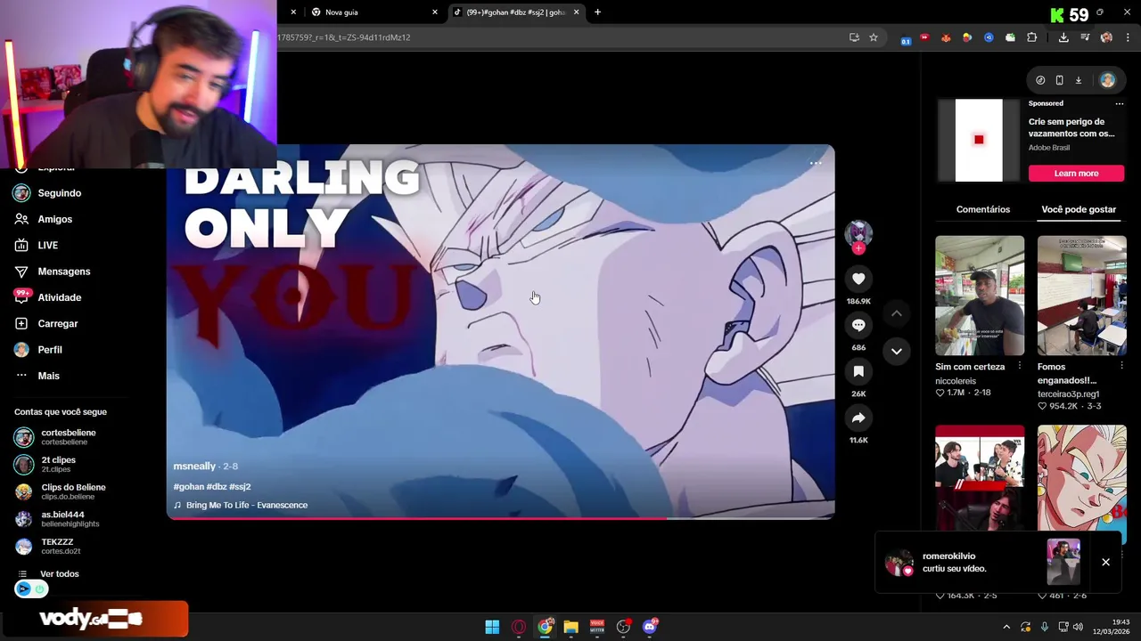This screenshot has height=641, width=1141.
Task: Open msneally creator name on video
Action: click(194, 467)
